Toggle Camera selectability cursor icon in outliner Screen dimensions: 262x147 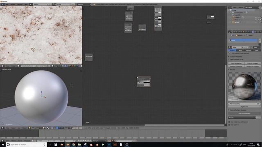(x=258, y=17)
